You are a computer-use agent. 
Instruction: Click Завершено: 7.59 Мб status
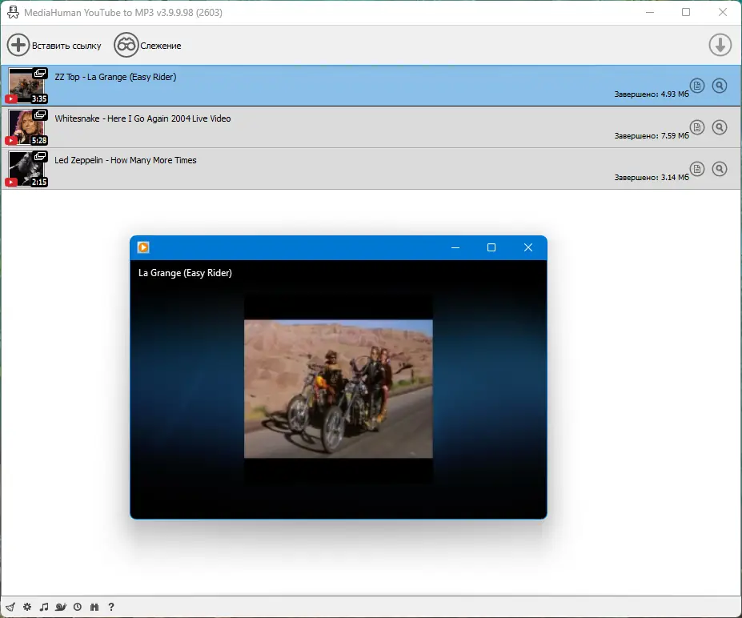(x=652, y=136)
